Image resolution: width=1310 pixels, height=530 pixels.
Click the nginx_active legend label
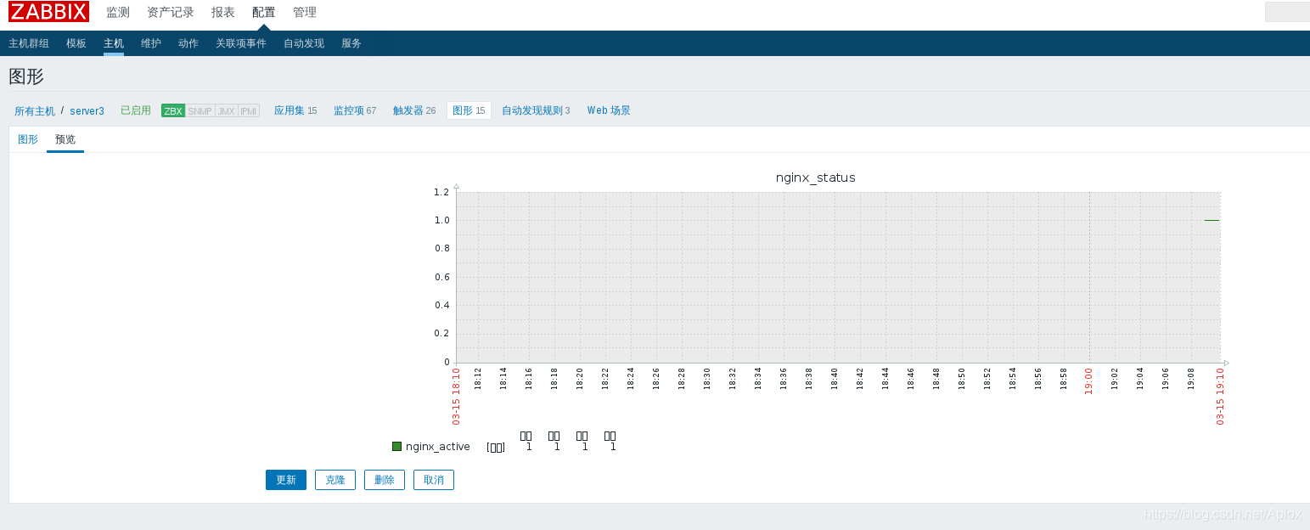tap(438, 447)
